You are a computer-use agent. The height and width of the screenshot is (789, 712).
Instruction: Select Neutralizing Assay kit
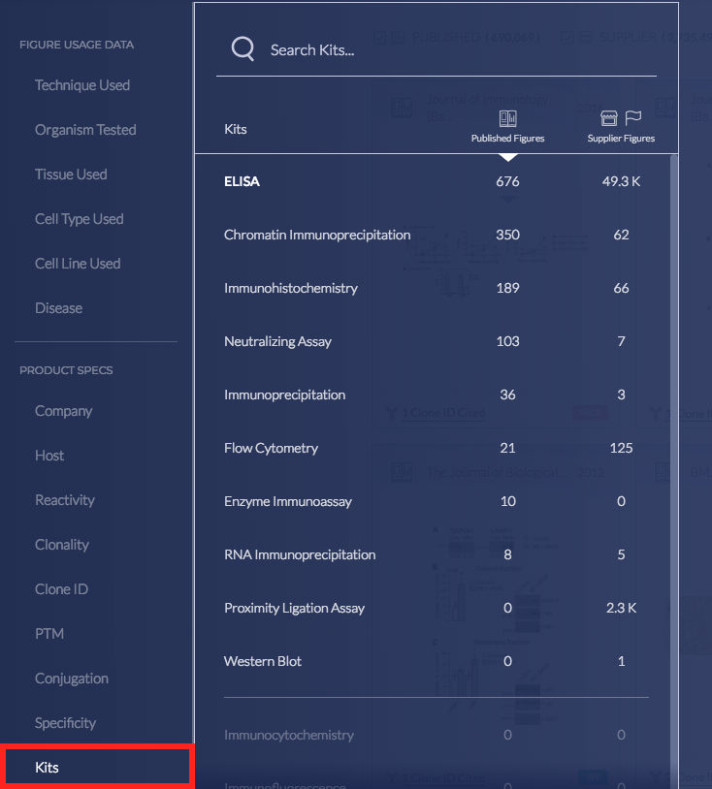[437, 341]
